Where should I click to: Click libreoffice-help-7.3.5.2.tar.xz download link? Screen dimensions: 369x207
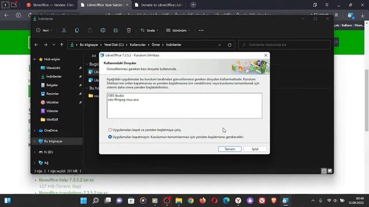tap(66, 180)
